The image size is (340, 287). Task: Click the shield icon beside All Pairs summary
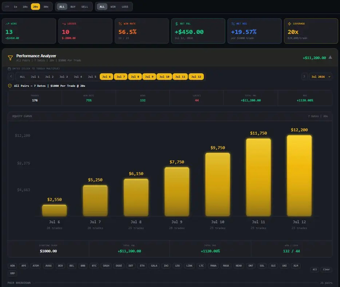tap(10, 86)
